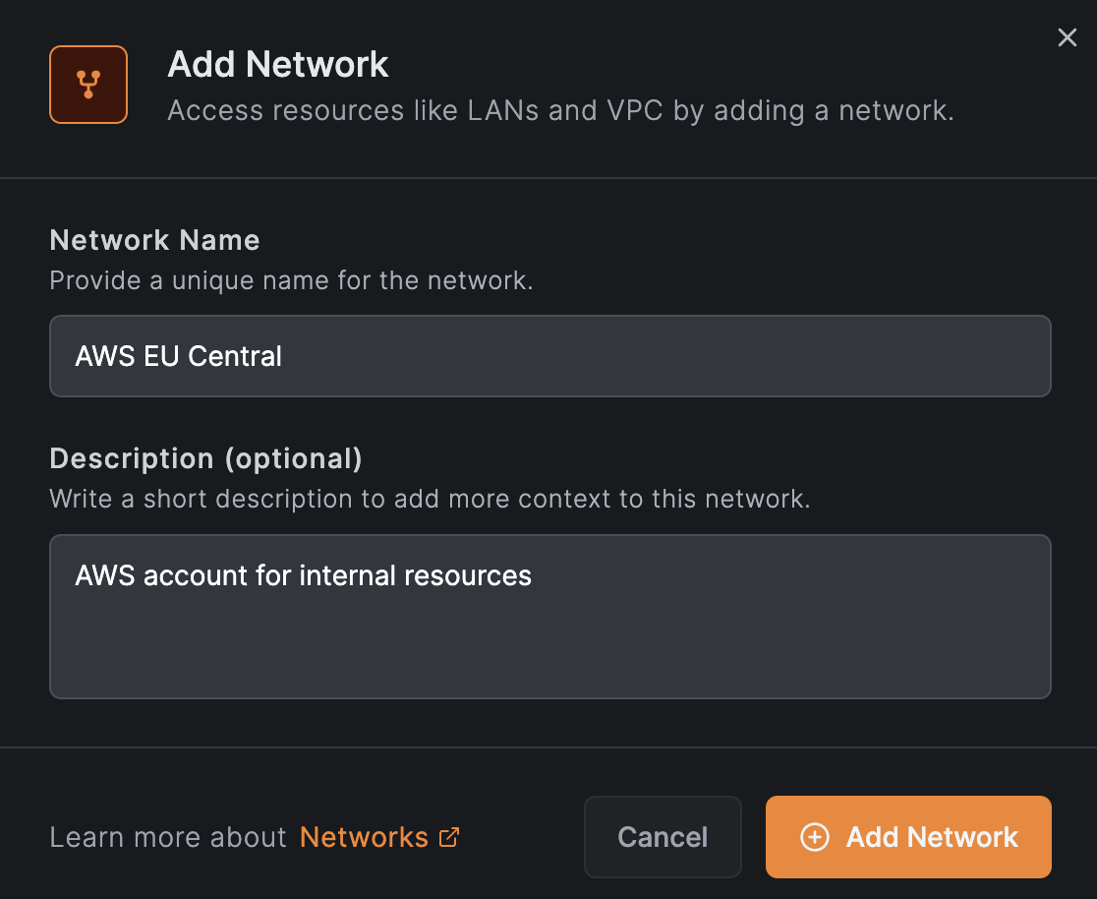Click the circled plus icon on the button
Viewport: 1097px width, 899px height.
(x=813, y=837)
